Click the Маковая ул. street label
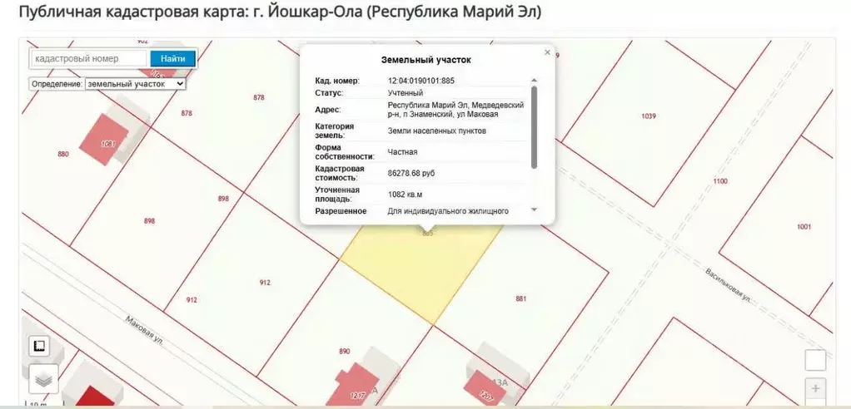 coord(143,331)
